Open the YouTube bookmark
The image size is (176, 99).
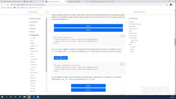pyautogui.click(x=17, y=8)
